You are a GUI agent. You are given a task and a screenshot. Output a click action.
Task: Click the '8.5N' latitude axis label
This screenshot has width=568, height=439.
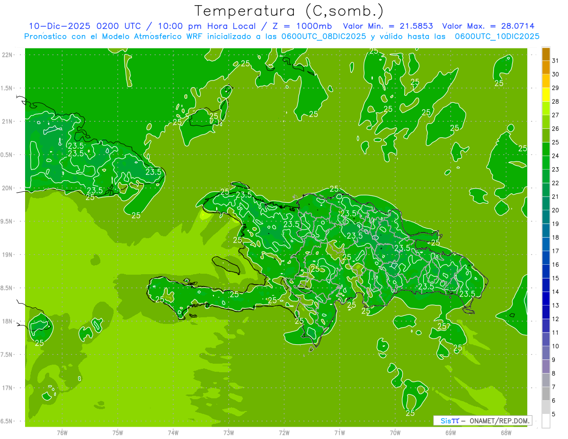tap(7, 288)
